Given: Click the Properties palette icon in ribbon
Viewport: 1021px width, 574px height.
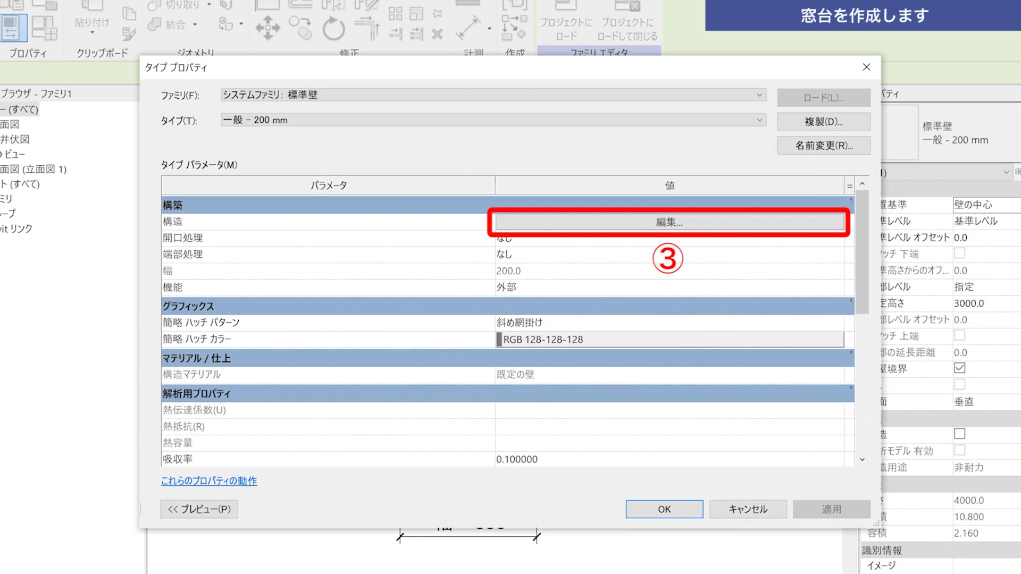Looking at the screenshot, I should [x=13, y=28].
